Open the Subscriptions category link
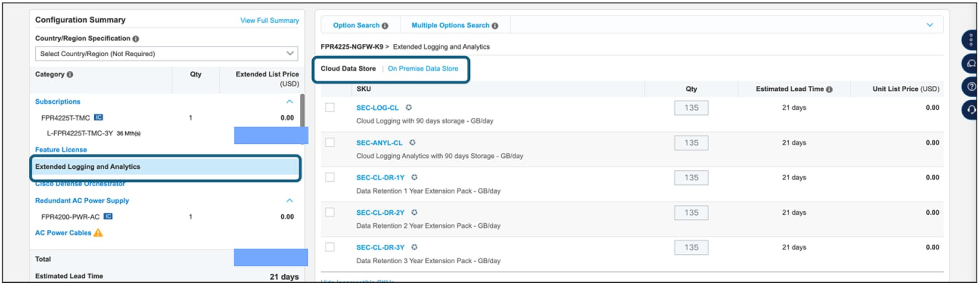Screen dimensions: 979x285 (57, 102)
